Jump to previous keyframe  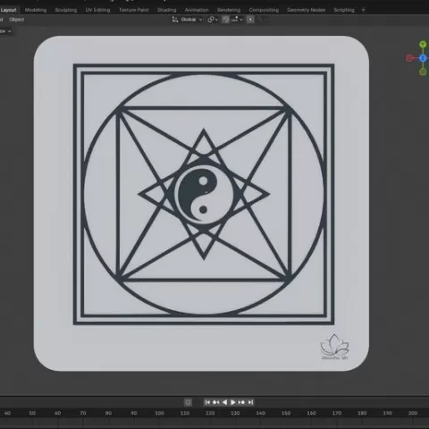pos(216,402)
